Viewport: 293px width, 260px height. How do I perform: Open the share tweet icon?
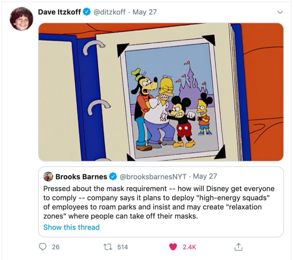coord(237,247)
